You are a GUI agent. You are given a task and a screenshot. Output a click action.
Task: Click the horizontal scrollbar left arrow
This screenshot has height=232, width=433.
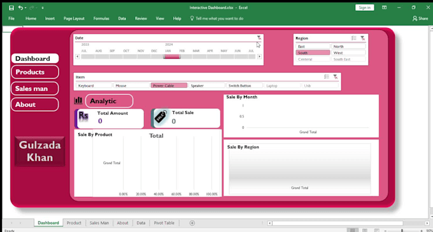pyautogui.click(x=270, y=223)
